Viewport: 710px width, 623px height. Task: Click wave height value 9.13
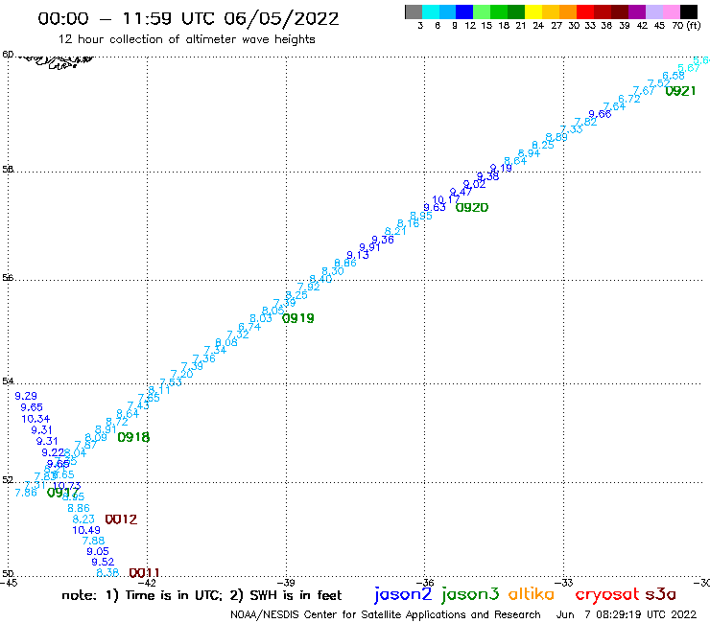pos(358,255)
